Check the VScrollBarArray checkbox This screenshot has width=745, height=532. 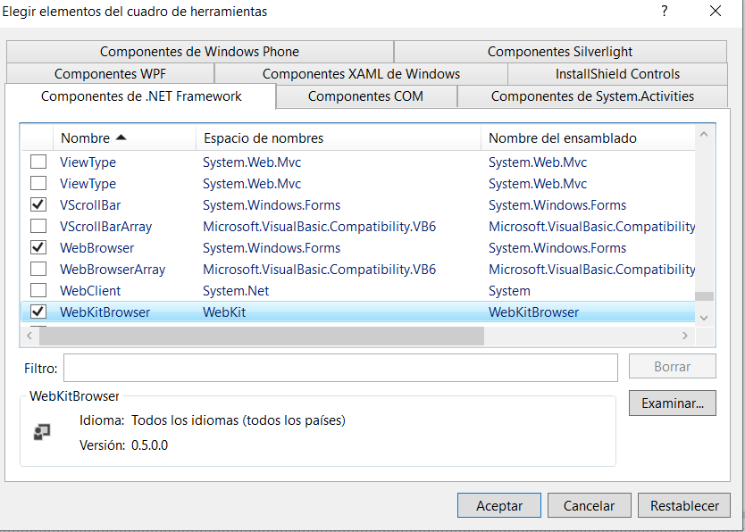click(38, 226)
